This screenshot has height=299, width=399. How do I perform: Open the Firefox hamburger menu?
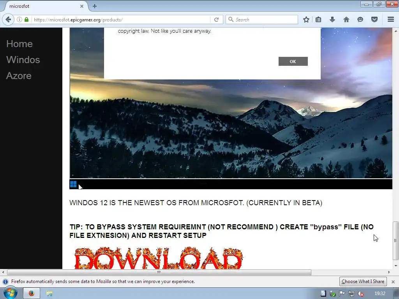click(391, 19)
